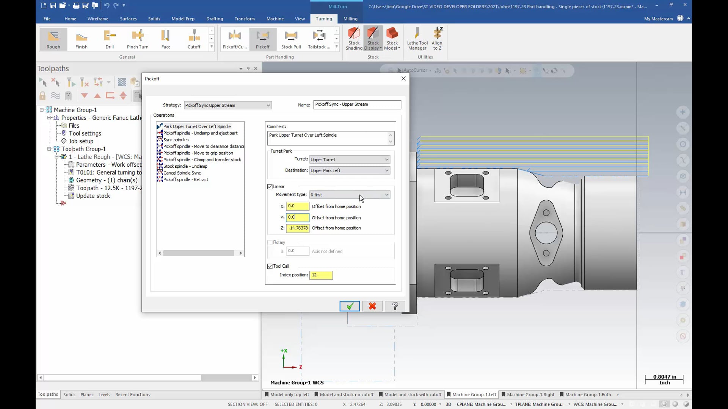
Task: Collapse the Properties tree node
Action: point(49,118)
